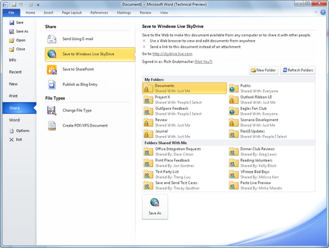
Task: Switch to the Insert tab
Action: tap(48, 13)
